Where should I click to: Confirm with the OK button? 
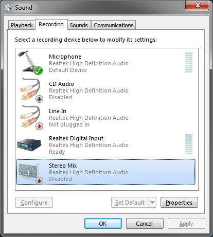pos(103,224)
